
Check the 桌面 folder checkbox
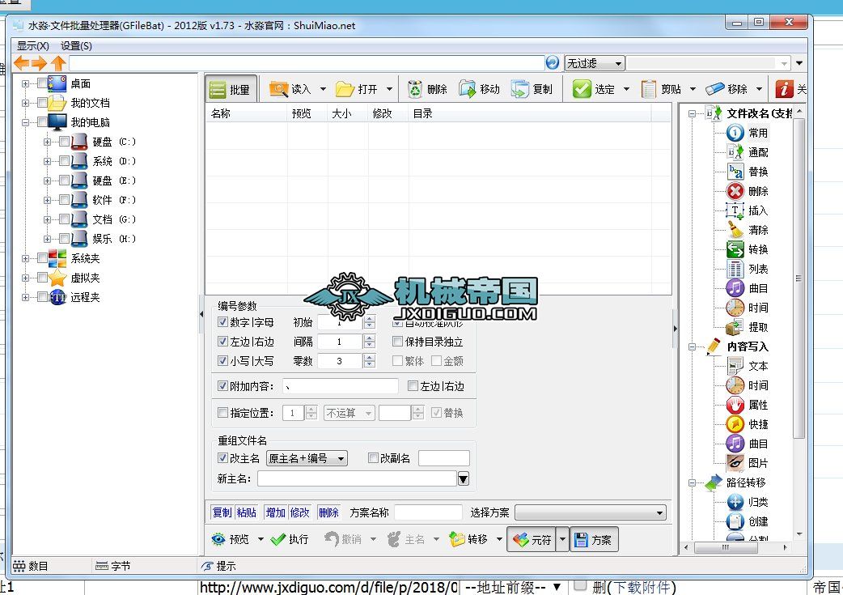click(x=42, y=83)
